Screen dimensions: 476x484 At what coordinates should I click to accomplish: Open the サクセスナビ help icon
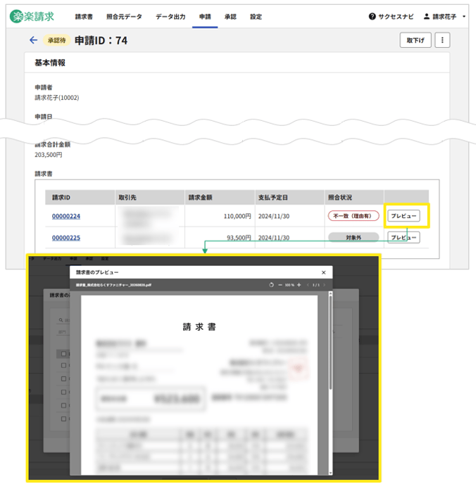pyautogui.click(x=372, y=17)
